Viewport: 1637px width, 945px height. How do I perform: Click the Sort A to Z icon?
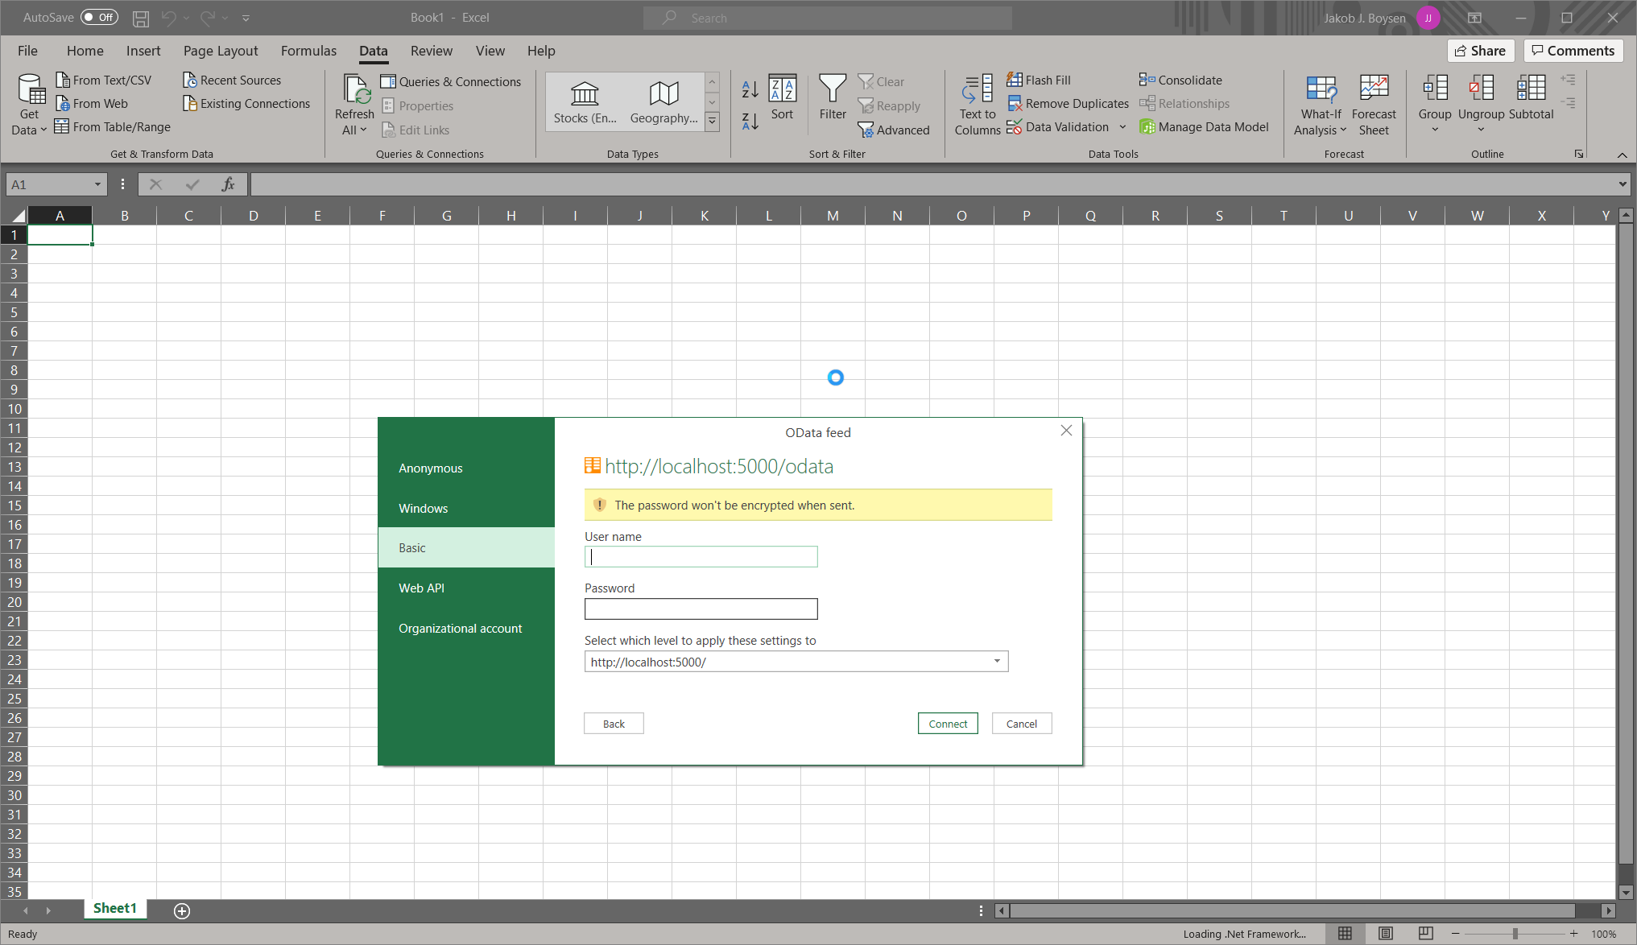pyautogui.click(x=750, y=89)
